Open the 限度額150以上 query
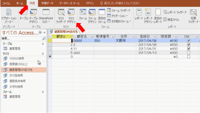Image resolution: width=200 pixels, height=113 pixels. coord(18,64)
